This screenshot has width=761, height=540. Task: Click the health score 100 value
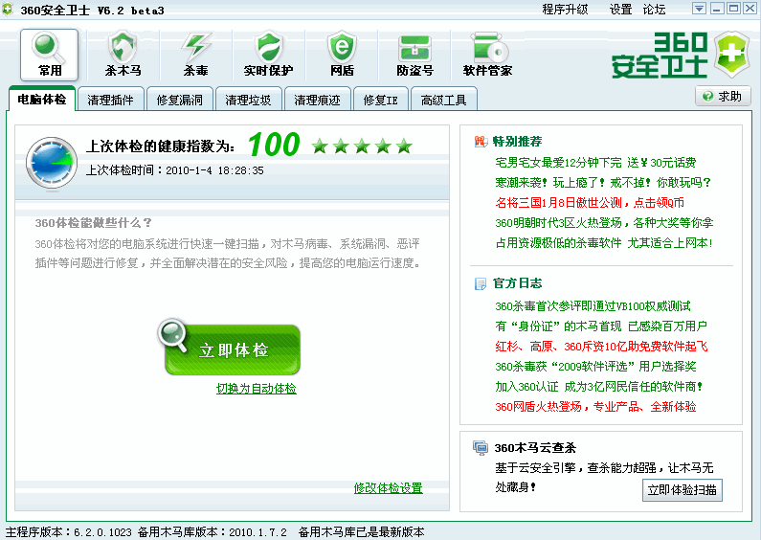(274, 145)
